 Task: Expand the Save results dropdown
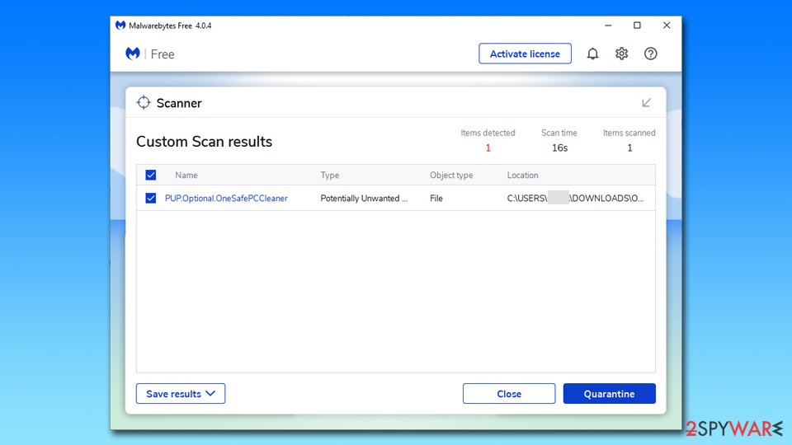(x=181, y=394)
